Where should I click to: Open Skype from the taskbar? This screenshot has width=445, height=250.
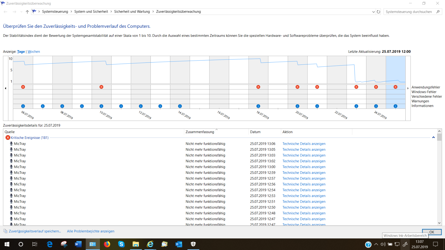pyautogui.click(x=121, y=244)
